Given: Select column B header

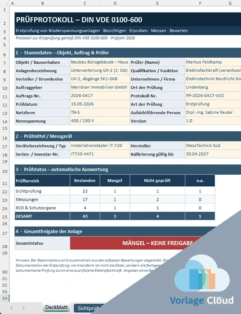Looking at the screenshot, I should pos(42,3).
